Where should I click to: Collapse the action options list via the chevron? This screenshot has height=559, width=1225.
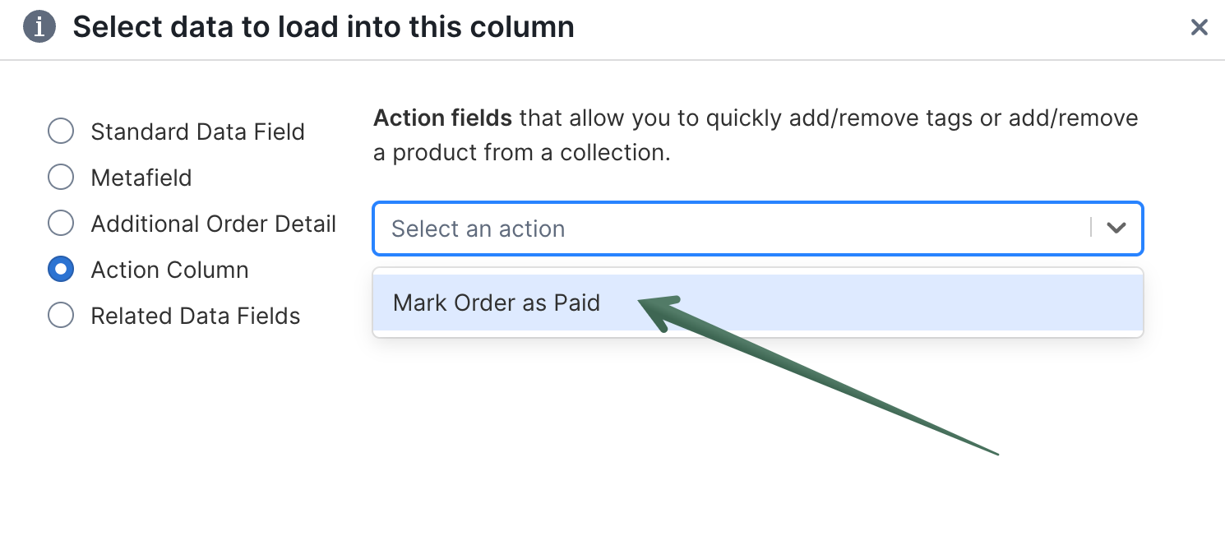(x=1116, y=229)
